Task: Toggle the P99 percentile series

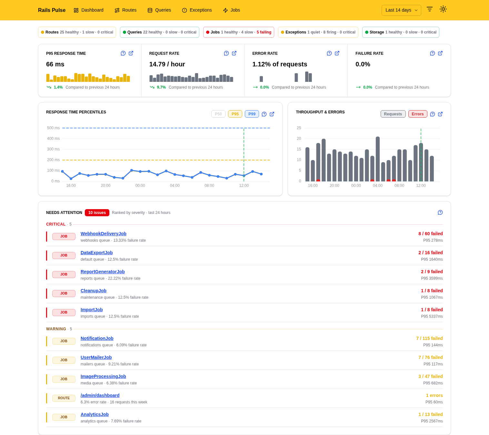Action: point(252,114)
